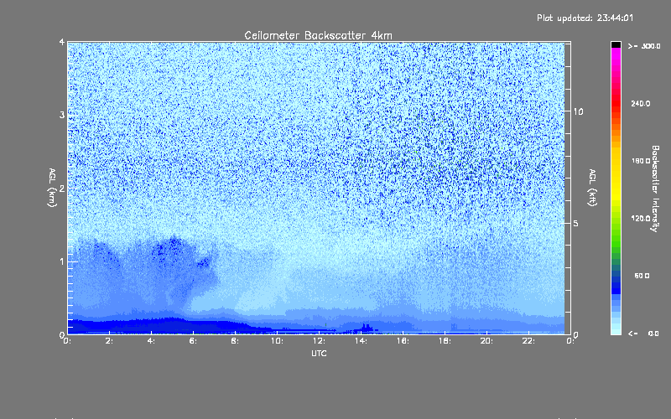
Task: Click the '4' label on the km axis
Action: [x=62, y=42]
